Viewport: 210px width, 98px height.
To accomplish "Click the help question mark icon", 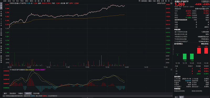I will point(169,1).
